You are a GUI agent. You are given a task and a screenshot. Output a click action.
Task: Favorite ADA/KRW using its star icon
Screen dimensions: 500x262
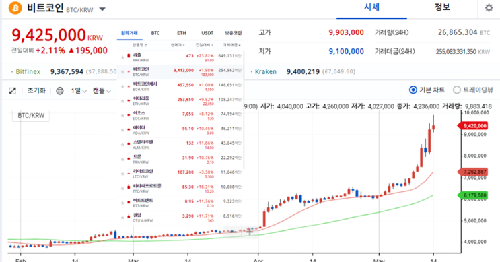click(x=122, y=130)
